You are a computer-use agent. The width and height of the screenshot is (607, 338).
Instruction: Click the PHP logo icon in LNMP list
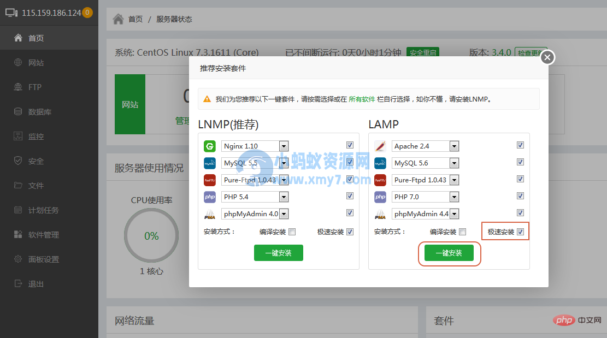[210, 197]
